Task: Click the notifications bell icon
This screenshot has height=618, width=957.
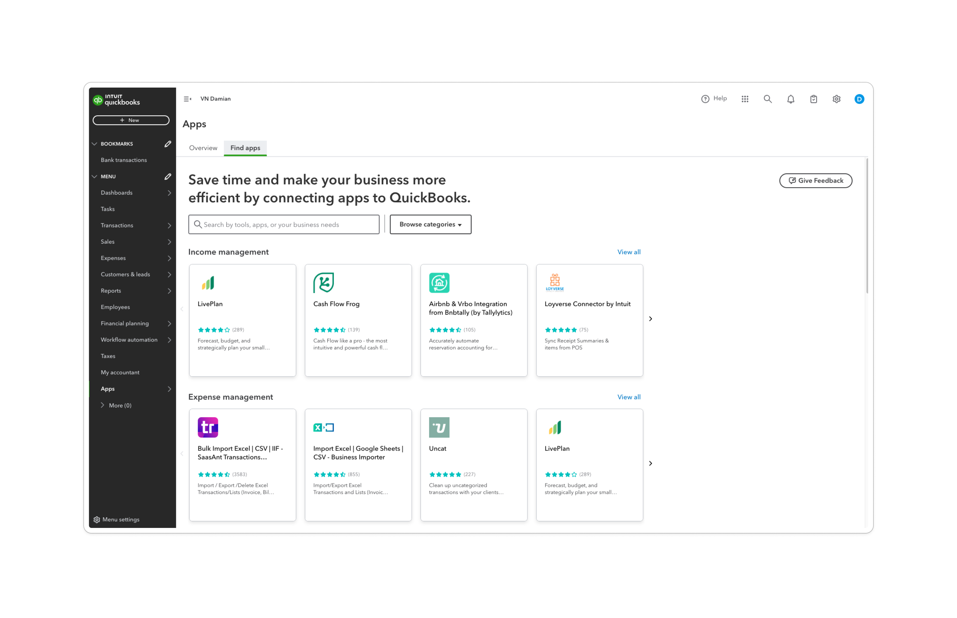Action: pyautogui.click(x=791, y=99)
